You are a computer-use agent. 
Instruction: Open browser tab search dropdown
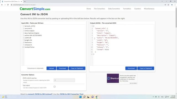162,1
